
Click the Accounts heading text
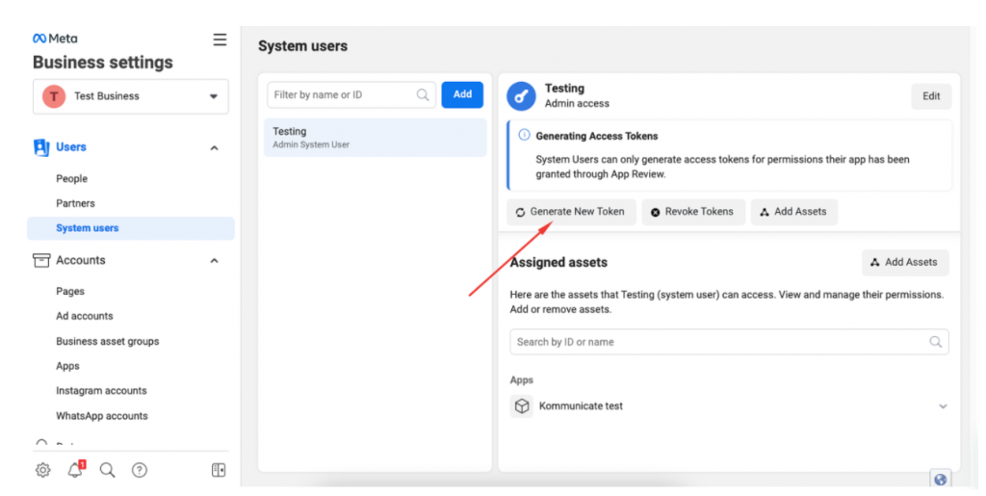pyautogui.click(x=81, y=260)
